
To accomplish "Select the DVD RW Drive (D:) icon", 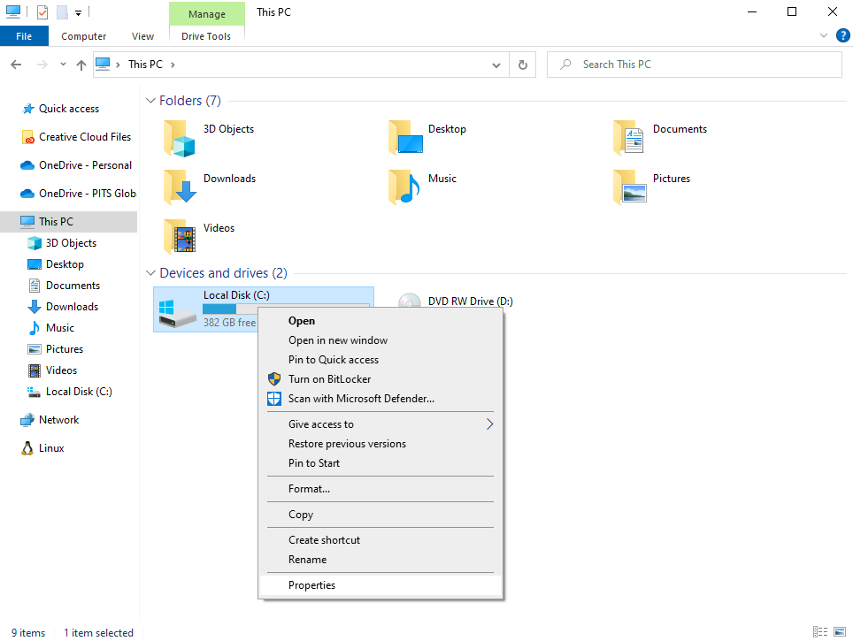I will click(x=409, y=301).
